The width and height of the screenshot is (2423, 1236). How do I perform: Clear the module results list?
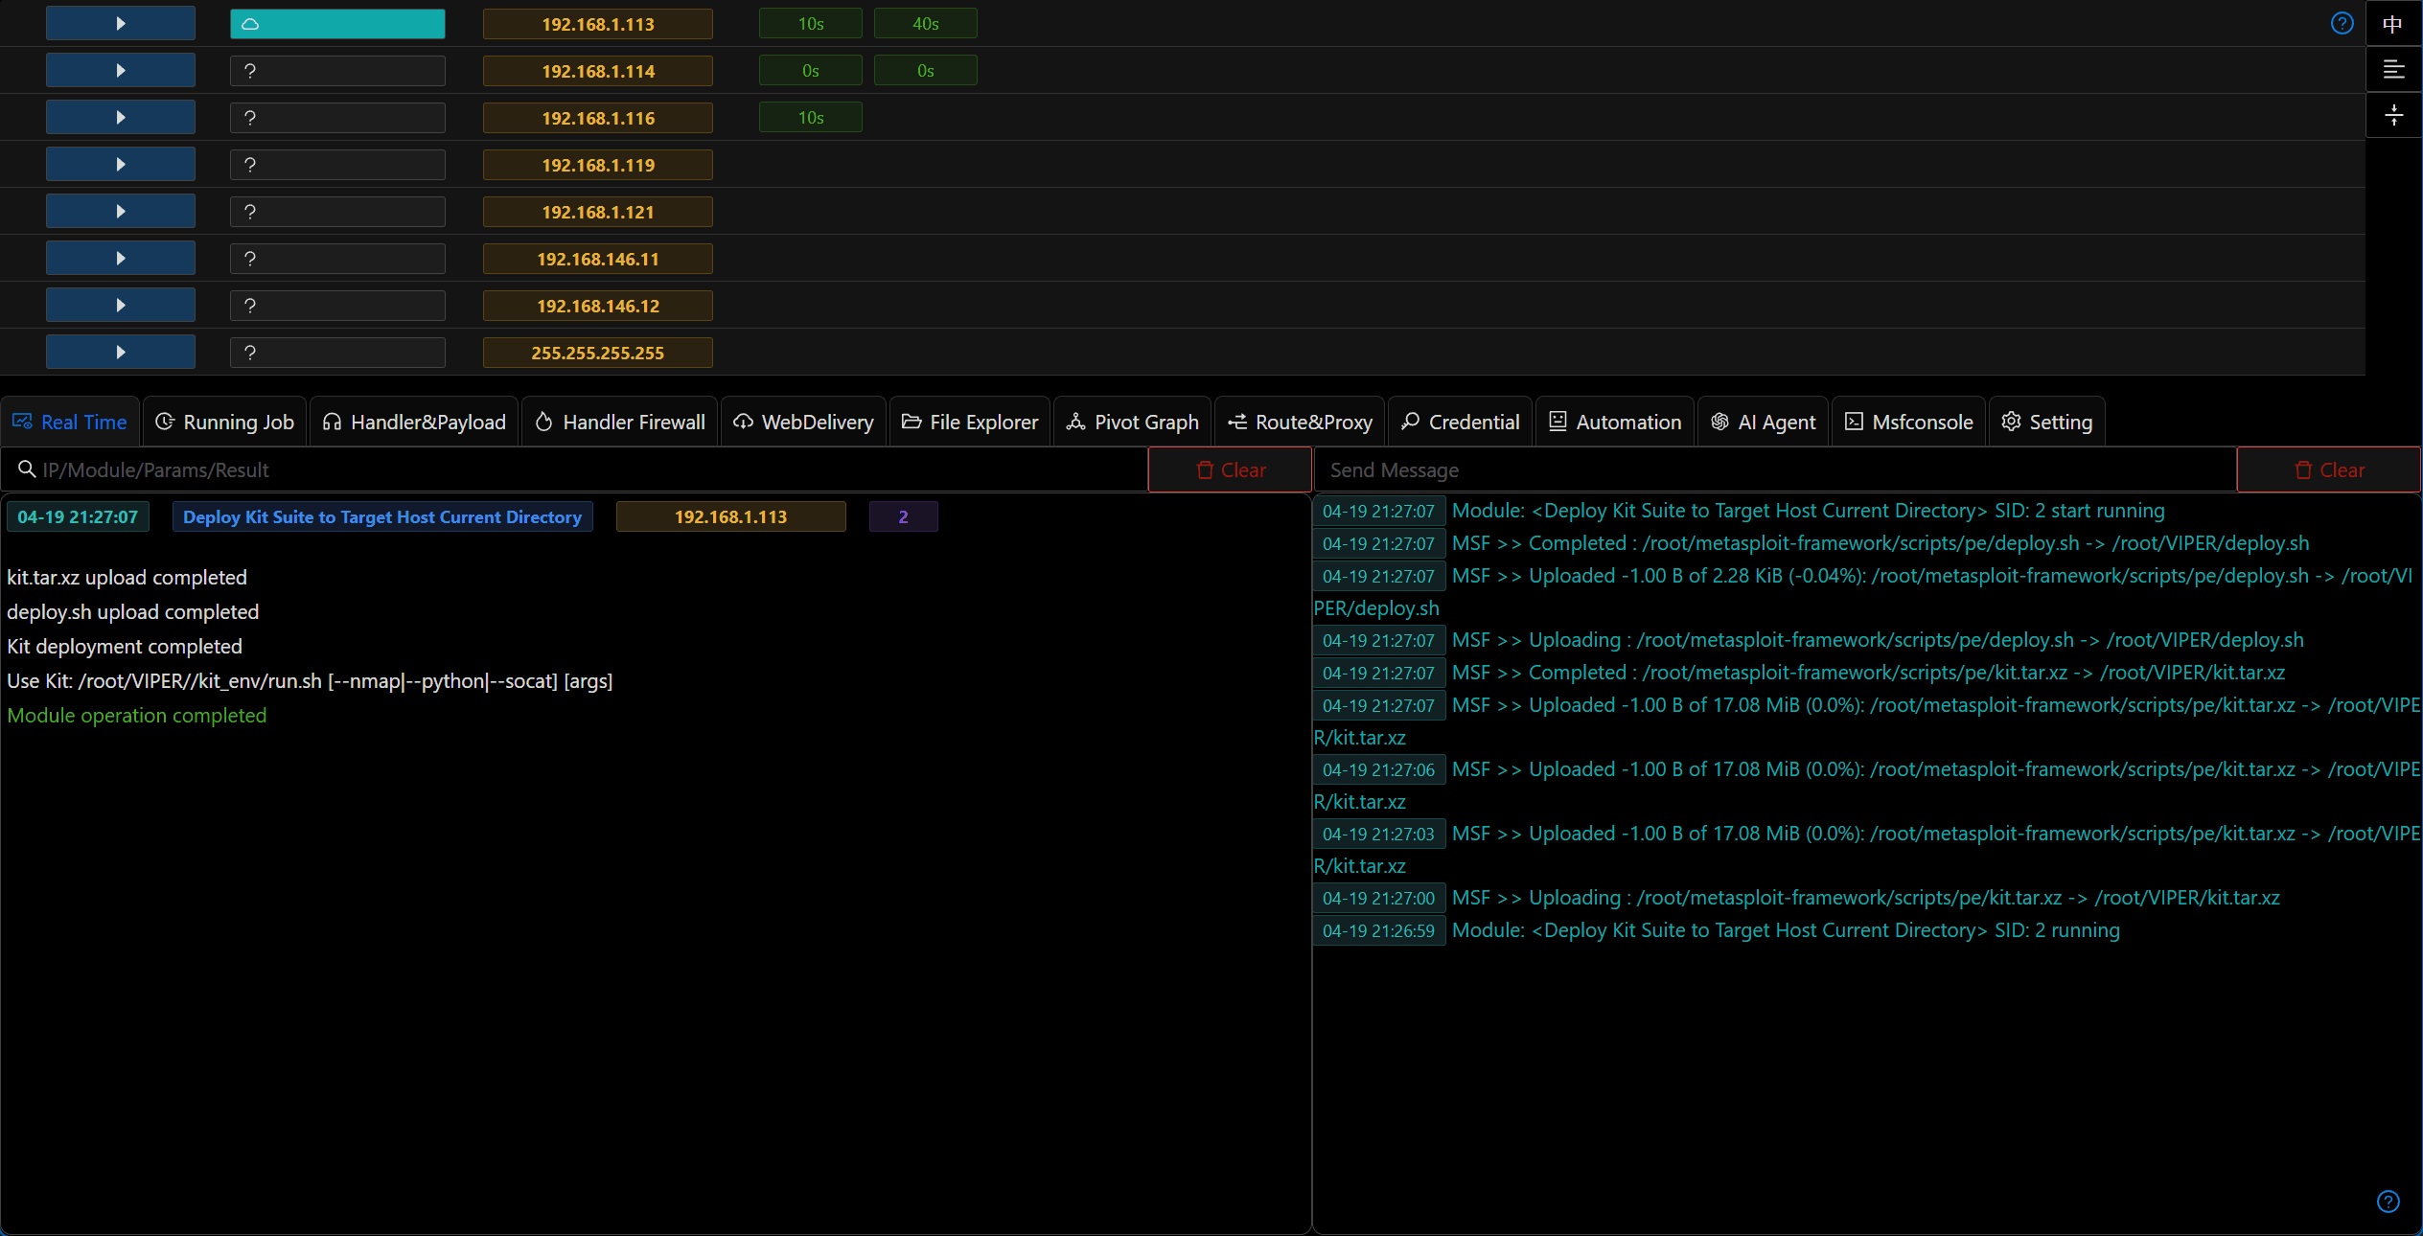point(1231,469)
